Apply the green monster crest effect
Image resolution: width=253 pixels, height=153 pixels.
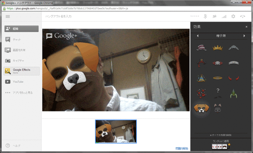pyautogui.click(x=234, y=93)
